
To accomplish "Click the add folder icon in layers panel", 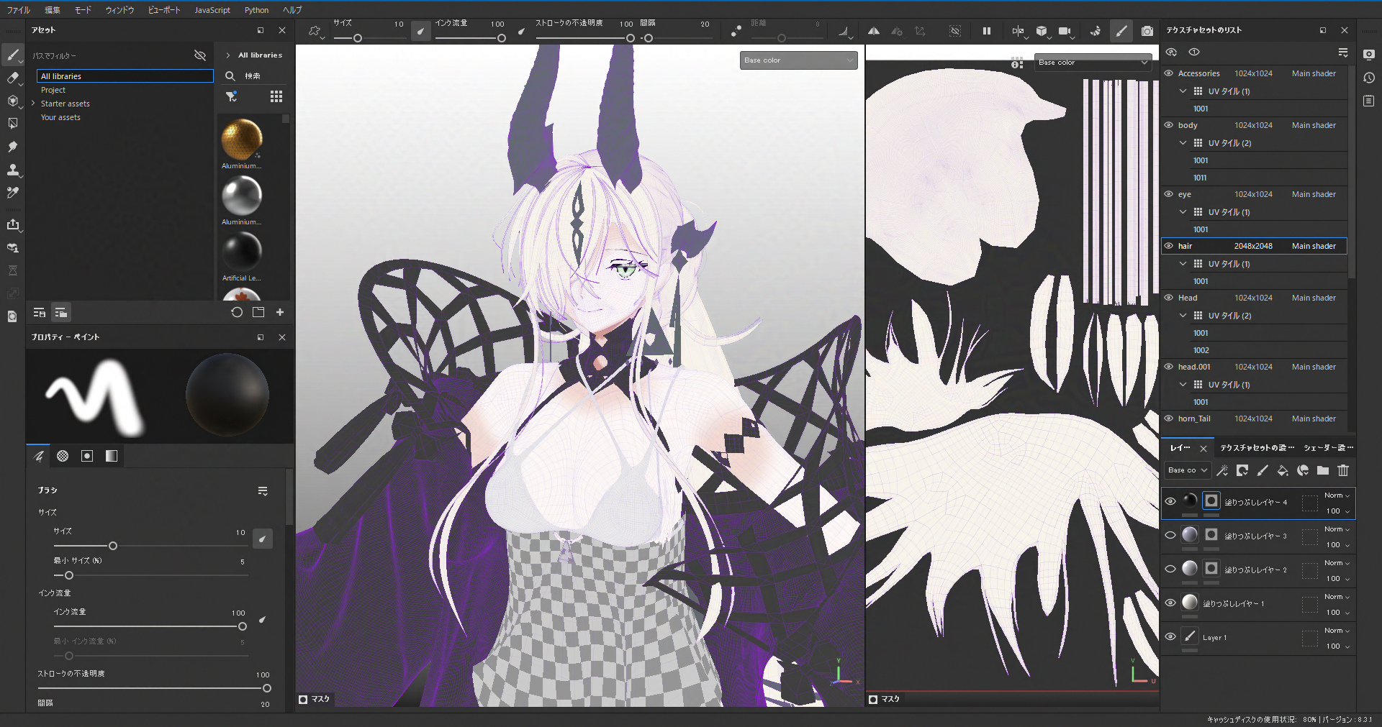I will 1323,470.
